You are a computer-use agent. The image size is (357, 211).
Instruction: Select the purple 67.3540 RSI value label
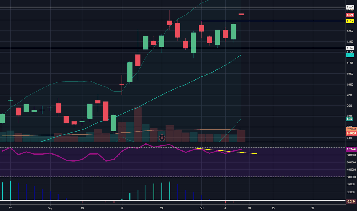[x=351, y=149]
